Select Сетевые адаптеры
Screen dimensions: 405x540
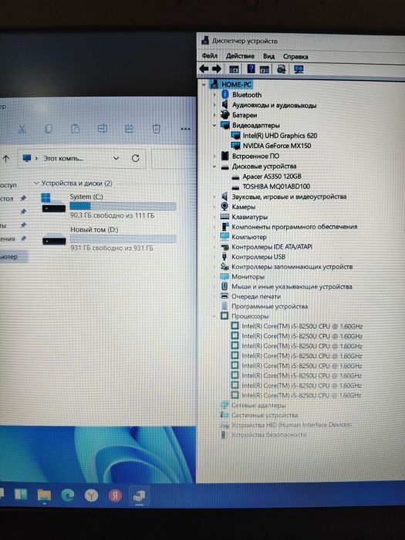point(258,405)
